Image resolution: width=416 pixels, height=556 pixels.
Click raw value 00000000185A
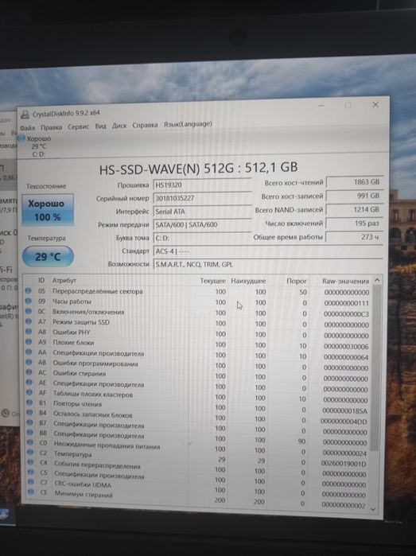click(x=344, y=410)
